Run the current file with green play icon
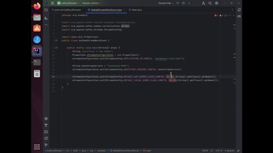Viewport: 273px width, 153px height. 178,3
